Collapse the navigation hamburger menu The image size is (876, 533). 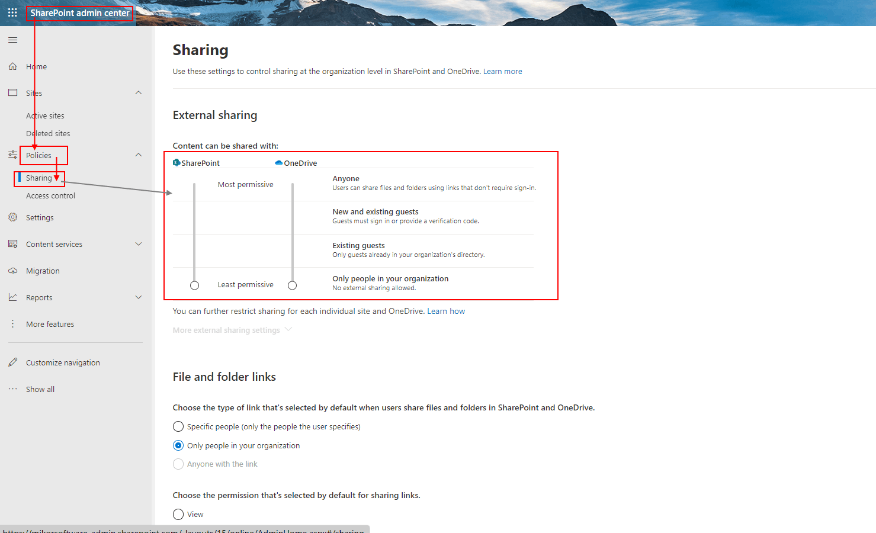coord(12,40)
